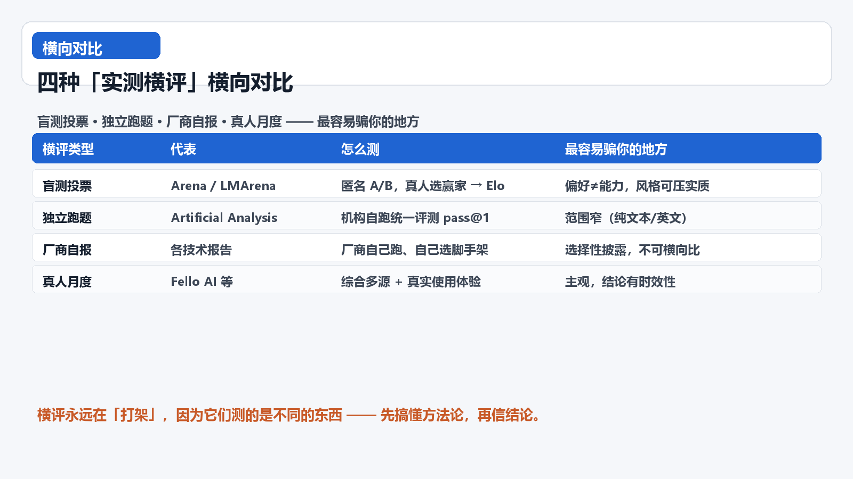Click the 主观，结论有时效性 cell
This screenshot has width=853, height=479.
620,282
